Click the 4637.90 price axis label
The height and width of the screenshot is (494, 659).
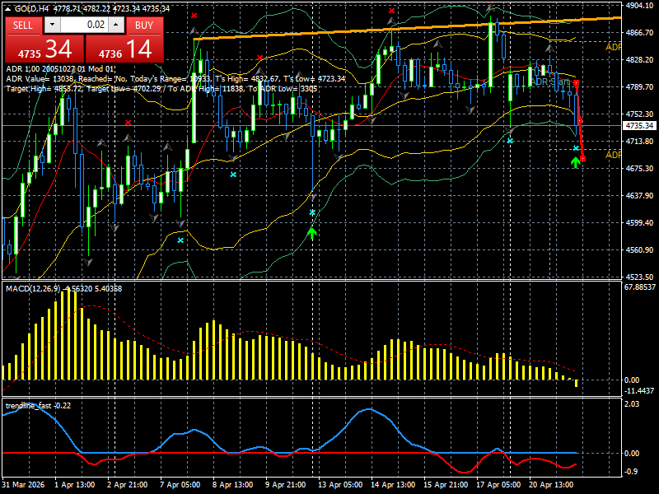(640, 196)
